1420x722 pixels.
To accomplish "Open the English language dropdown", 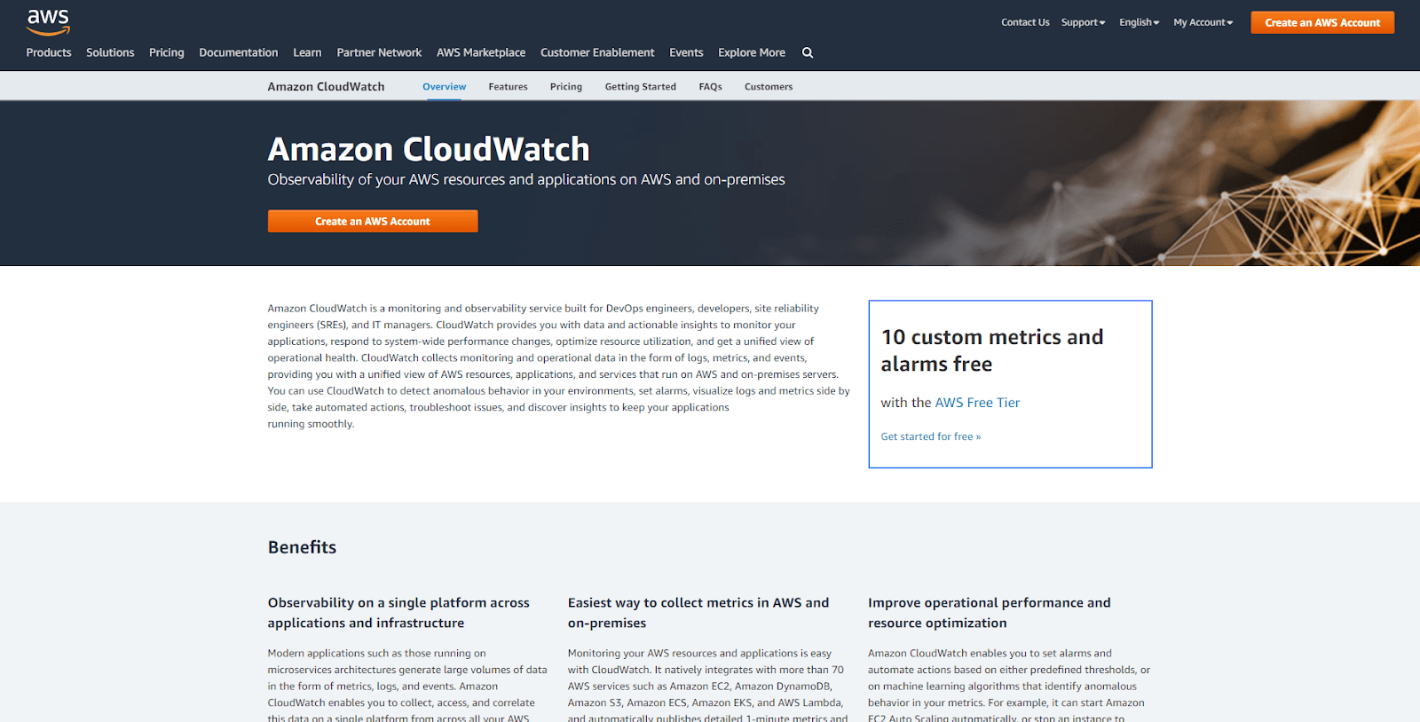I will (1139, 22).
